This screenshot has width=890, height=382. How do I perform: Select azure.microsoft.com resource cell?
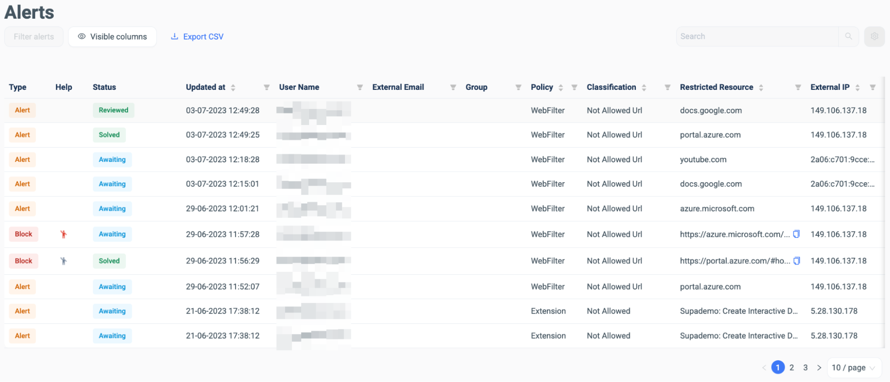pos(717,209)
